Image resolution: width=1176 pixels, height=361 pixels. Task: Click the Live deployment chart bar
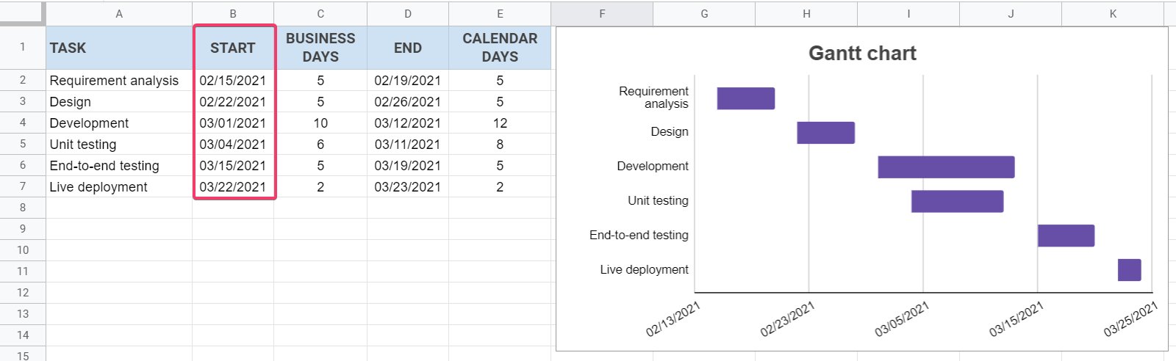click(x=1129, y=270)
